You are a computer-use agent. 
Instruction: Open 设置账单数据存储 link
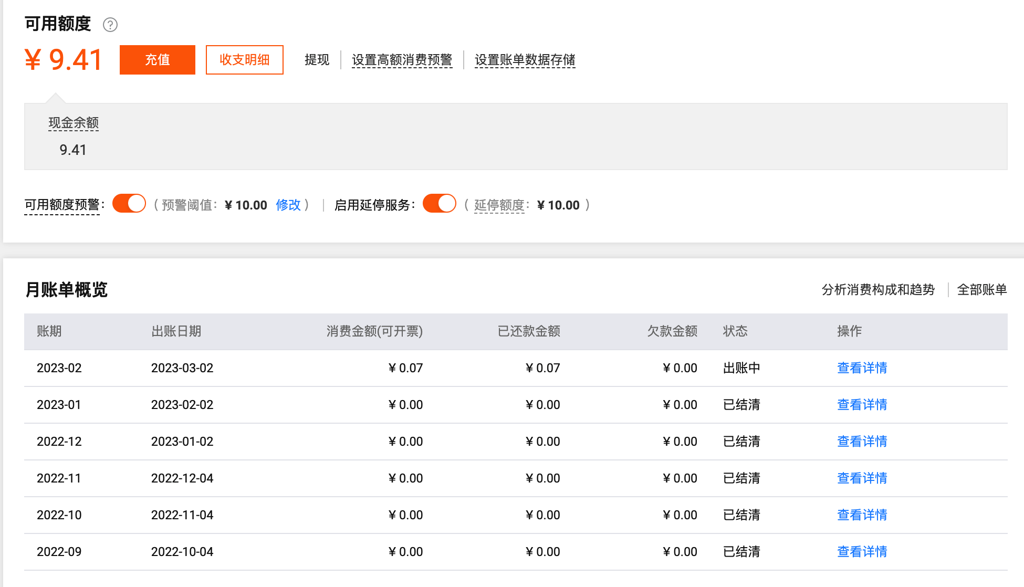[x=525, y=60]
